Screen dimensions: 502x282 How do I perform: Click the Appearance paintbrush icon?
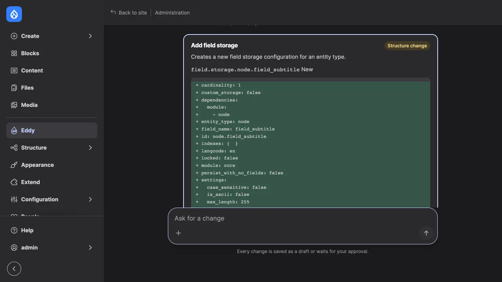pos(14,165)
